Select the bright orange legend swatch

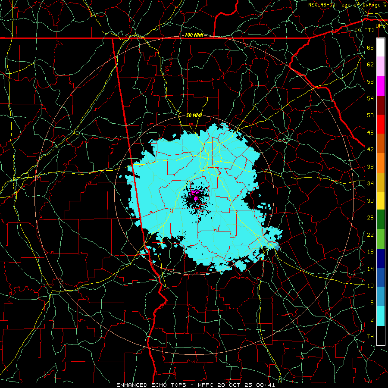(381, 163)
